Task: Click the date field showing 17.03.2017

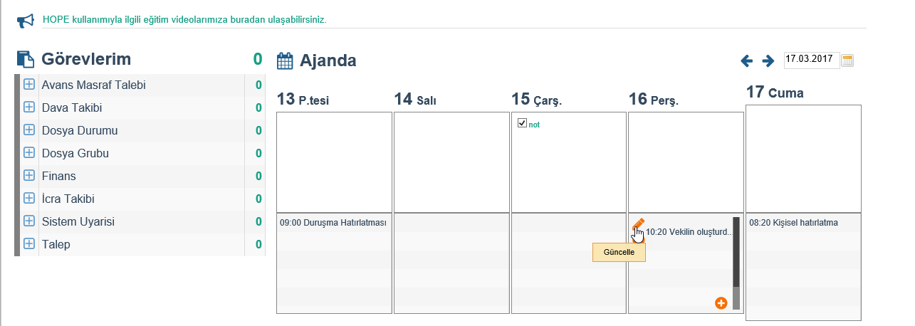Action: point(812,60)
